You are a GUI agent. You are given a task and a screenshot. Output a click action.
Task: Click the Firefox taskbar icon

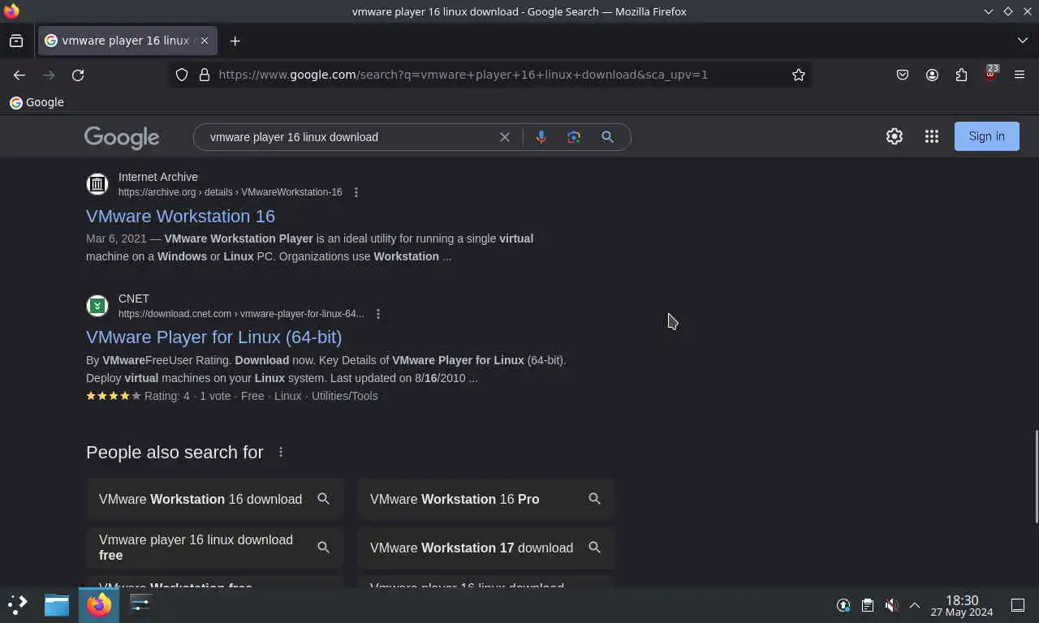coord(99,604)
